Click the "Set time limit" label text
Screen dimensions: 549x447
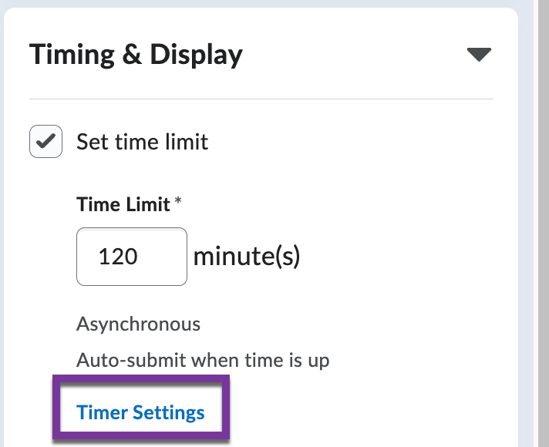tap(142, 142)
